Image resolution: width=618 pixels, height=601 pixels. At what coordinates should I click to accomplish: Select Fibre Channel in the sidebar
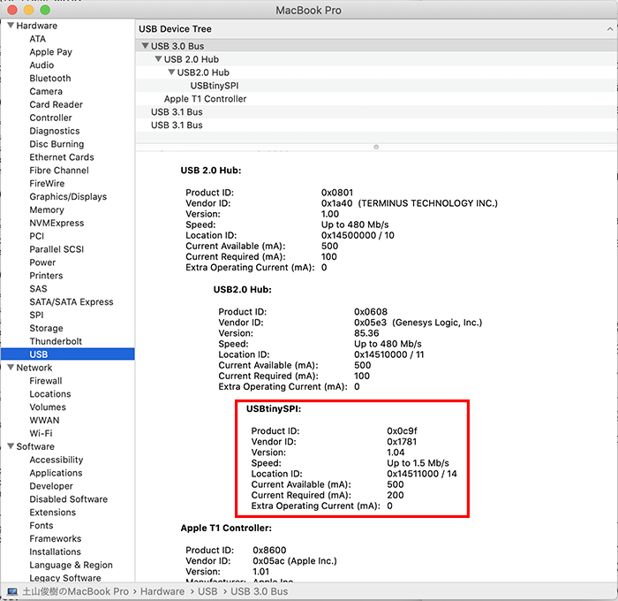click(59, 170)
